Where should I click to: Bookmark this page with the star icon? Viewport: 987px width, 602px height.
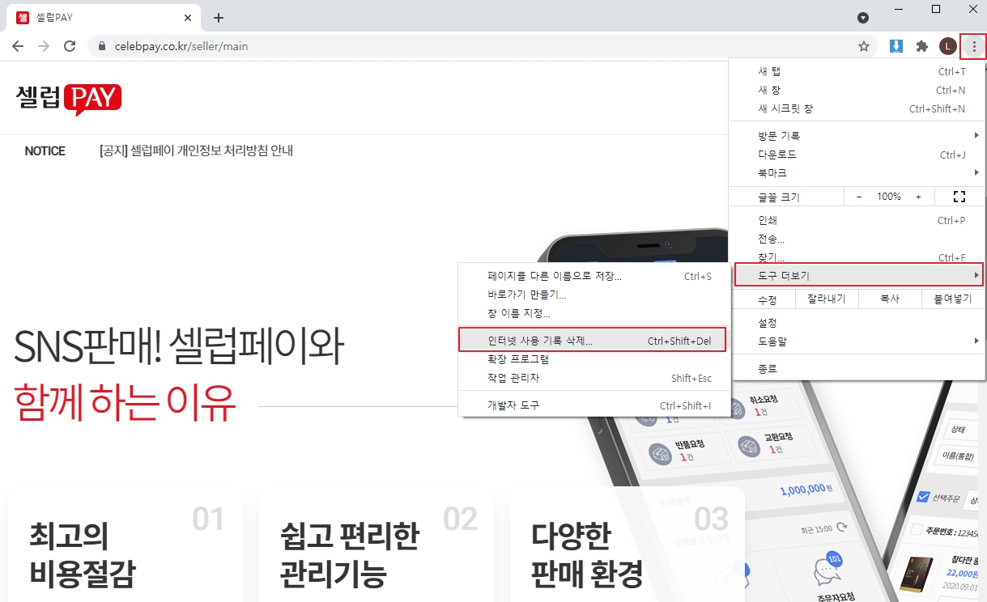pos(864,46)
